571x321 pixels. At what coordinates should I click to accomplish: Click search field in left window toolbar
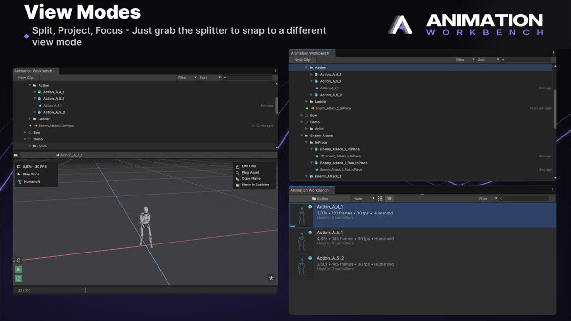click(248, 78)
